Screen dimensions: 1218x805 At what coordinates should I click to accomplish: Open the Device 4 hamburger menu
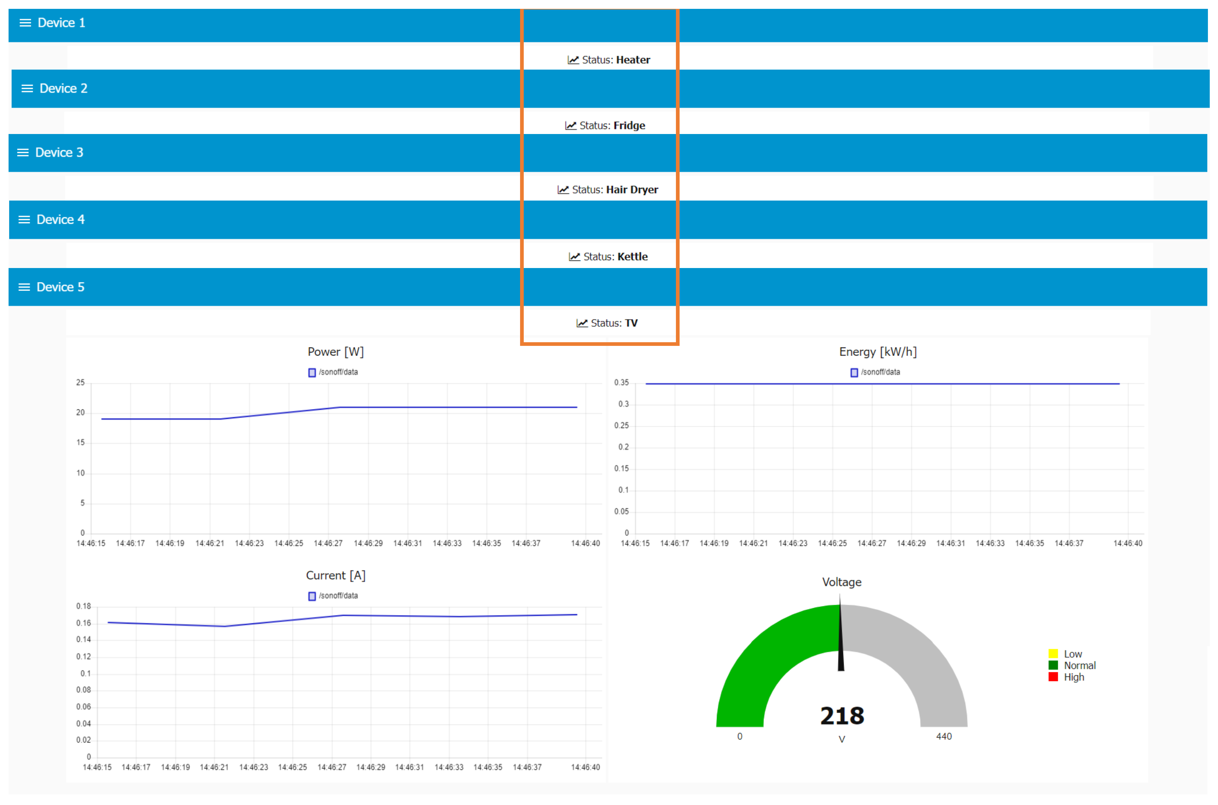[x=24, y=220]
